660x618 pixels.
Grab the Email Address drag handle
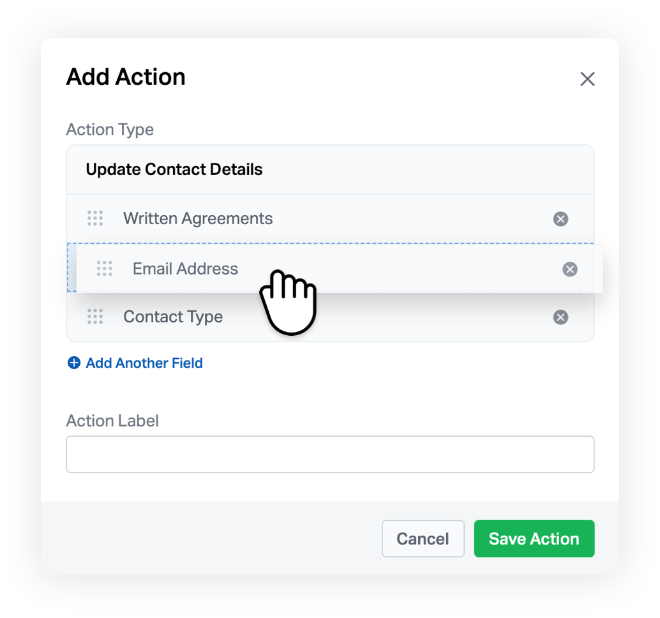pyautogui.click(x=105, y=269)
